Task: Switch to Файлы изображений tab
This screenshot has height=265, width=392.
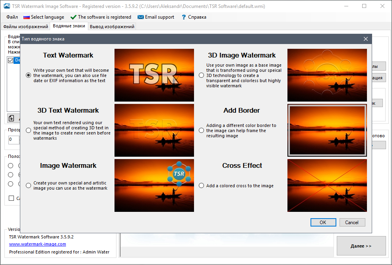Action: [x=26, y=27]
